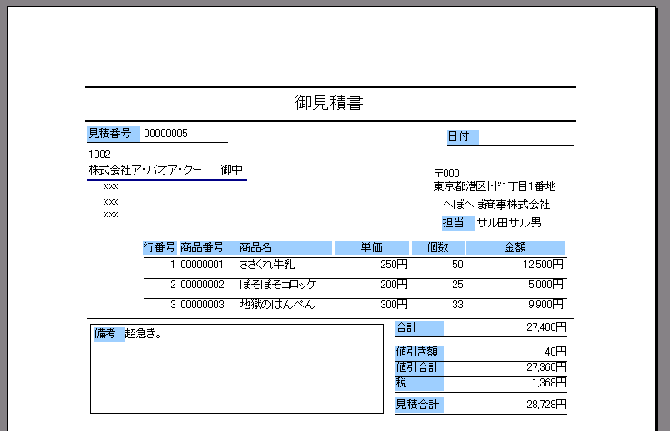The width and height of the screenshot is (670, 431).
Task: Select product number 00000003
Action: tap(202, 305)
